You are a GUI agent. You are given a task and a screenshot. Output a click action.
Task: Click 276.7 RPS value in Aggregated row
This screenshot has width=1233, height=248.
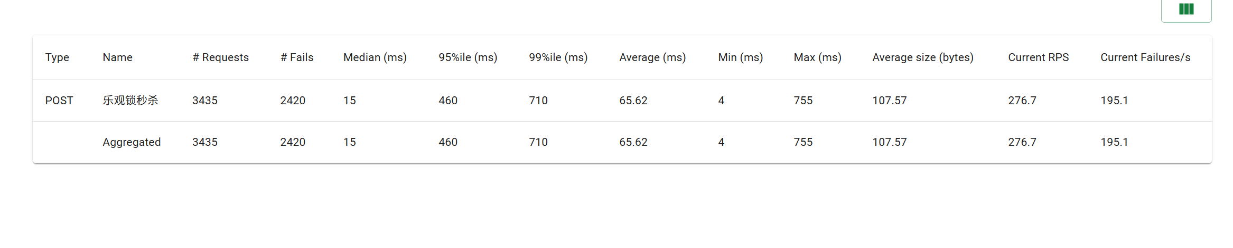[x=1022, y=142]
